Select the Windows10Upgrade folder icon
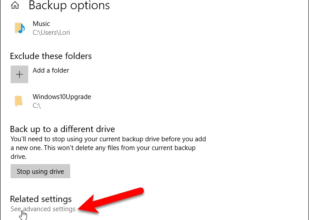Viewport: 309px width, 220px height. pyautogui.click(x=19, y=101)
